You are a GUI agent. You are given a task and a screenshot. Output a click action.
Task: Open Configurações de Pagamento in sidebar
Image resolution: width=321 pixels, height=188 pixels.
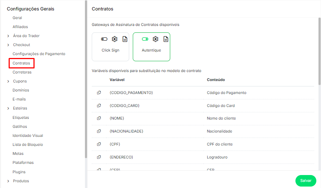pyautogui.click(x=39, y=54)
